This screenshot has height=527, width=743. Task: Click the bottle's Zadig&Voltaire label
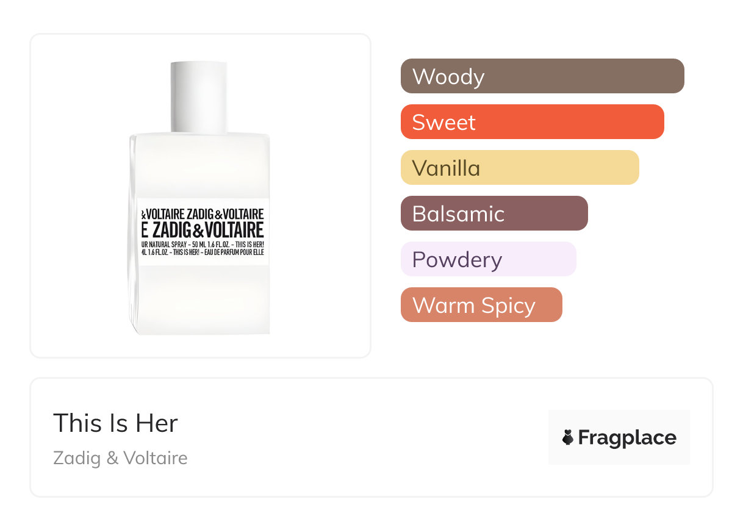click(x=203, y=231)
